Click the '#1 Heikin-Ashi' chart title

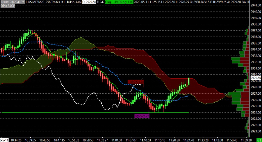tap(71, 2)
